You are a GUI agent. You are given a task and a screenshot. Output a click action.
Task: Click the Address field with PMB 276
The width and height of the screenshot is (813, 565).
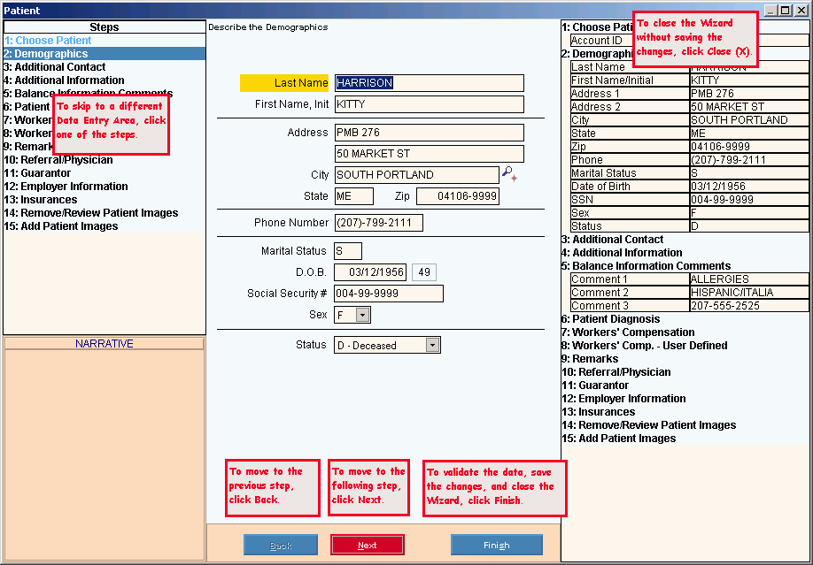(429, 133)
